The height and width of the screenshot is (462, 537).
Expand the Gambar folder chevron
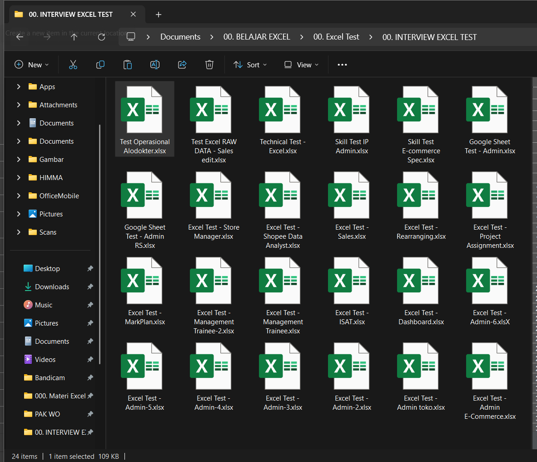(19, 159)
